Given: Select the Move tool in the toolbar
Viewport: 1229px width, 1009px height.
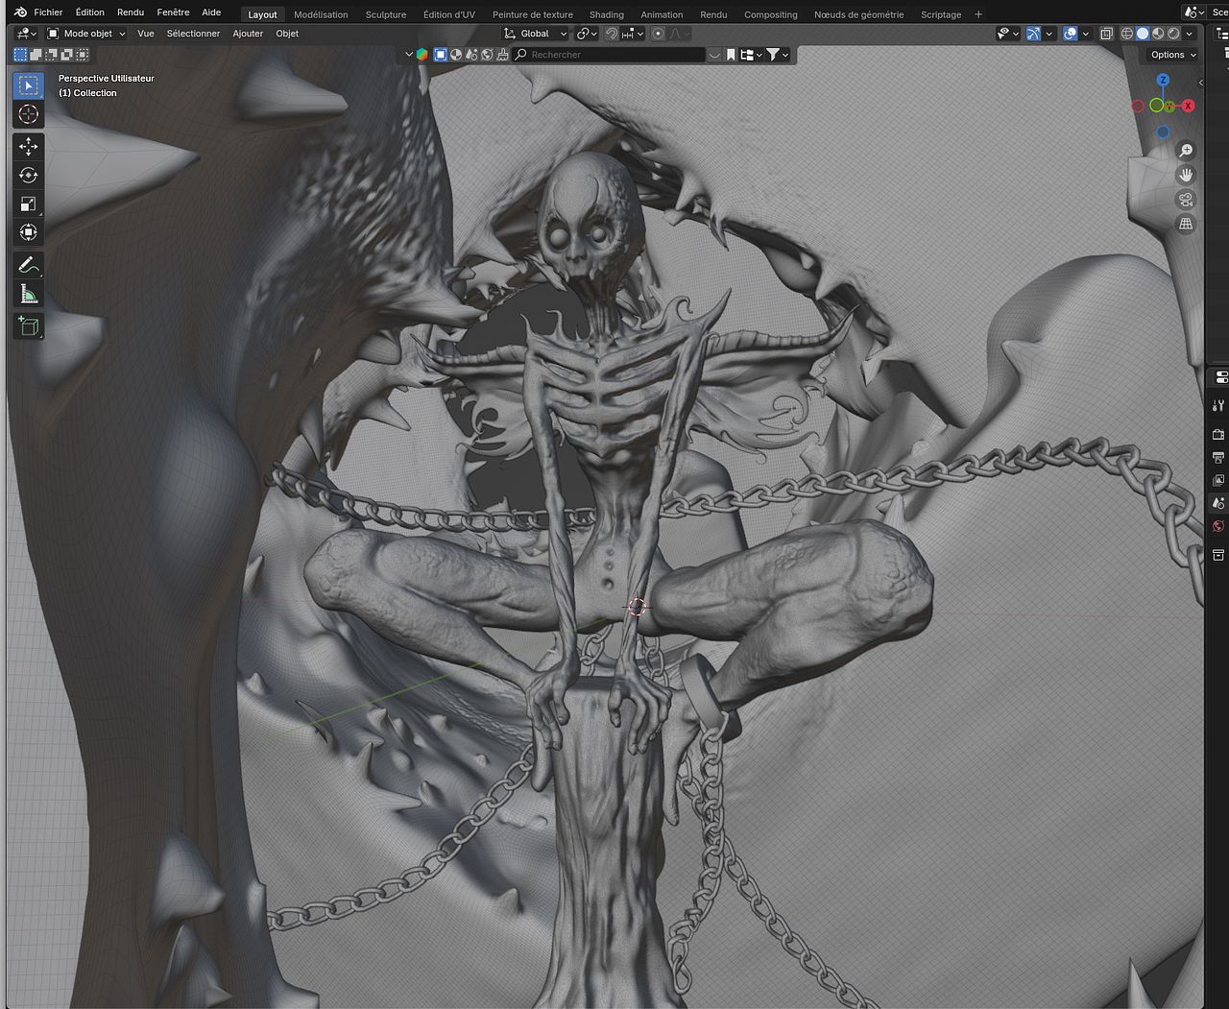Looking at the screenshot, I should point(28,146).
